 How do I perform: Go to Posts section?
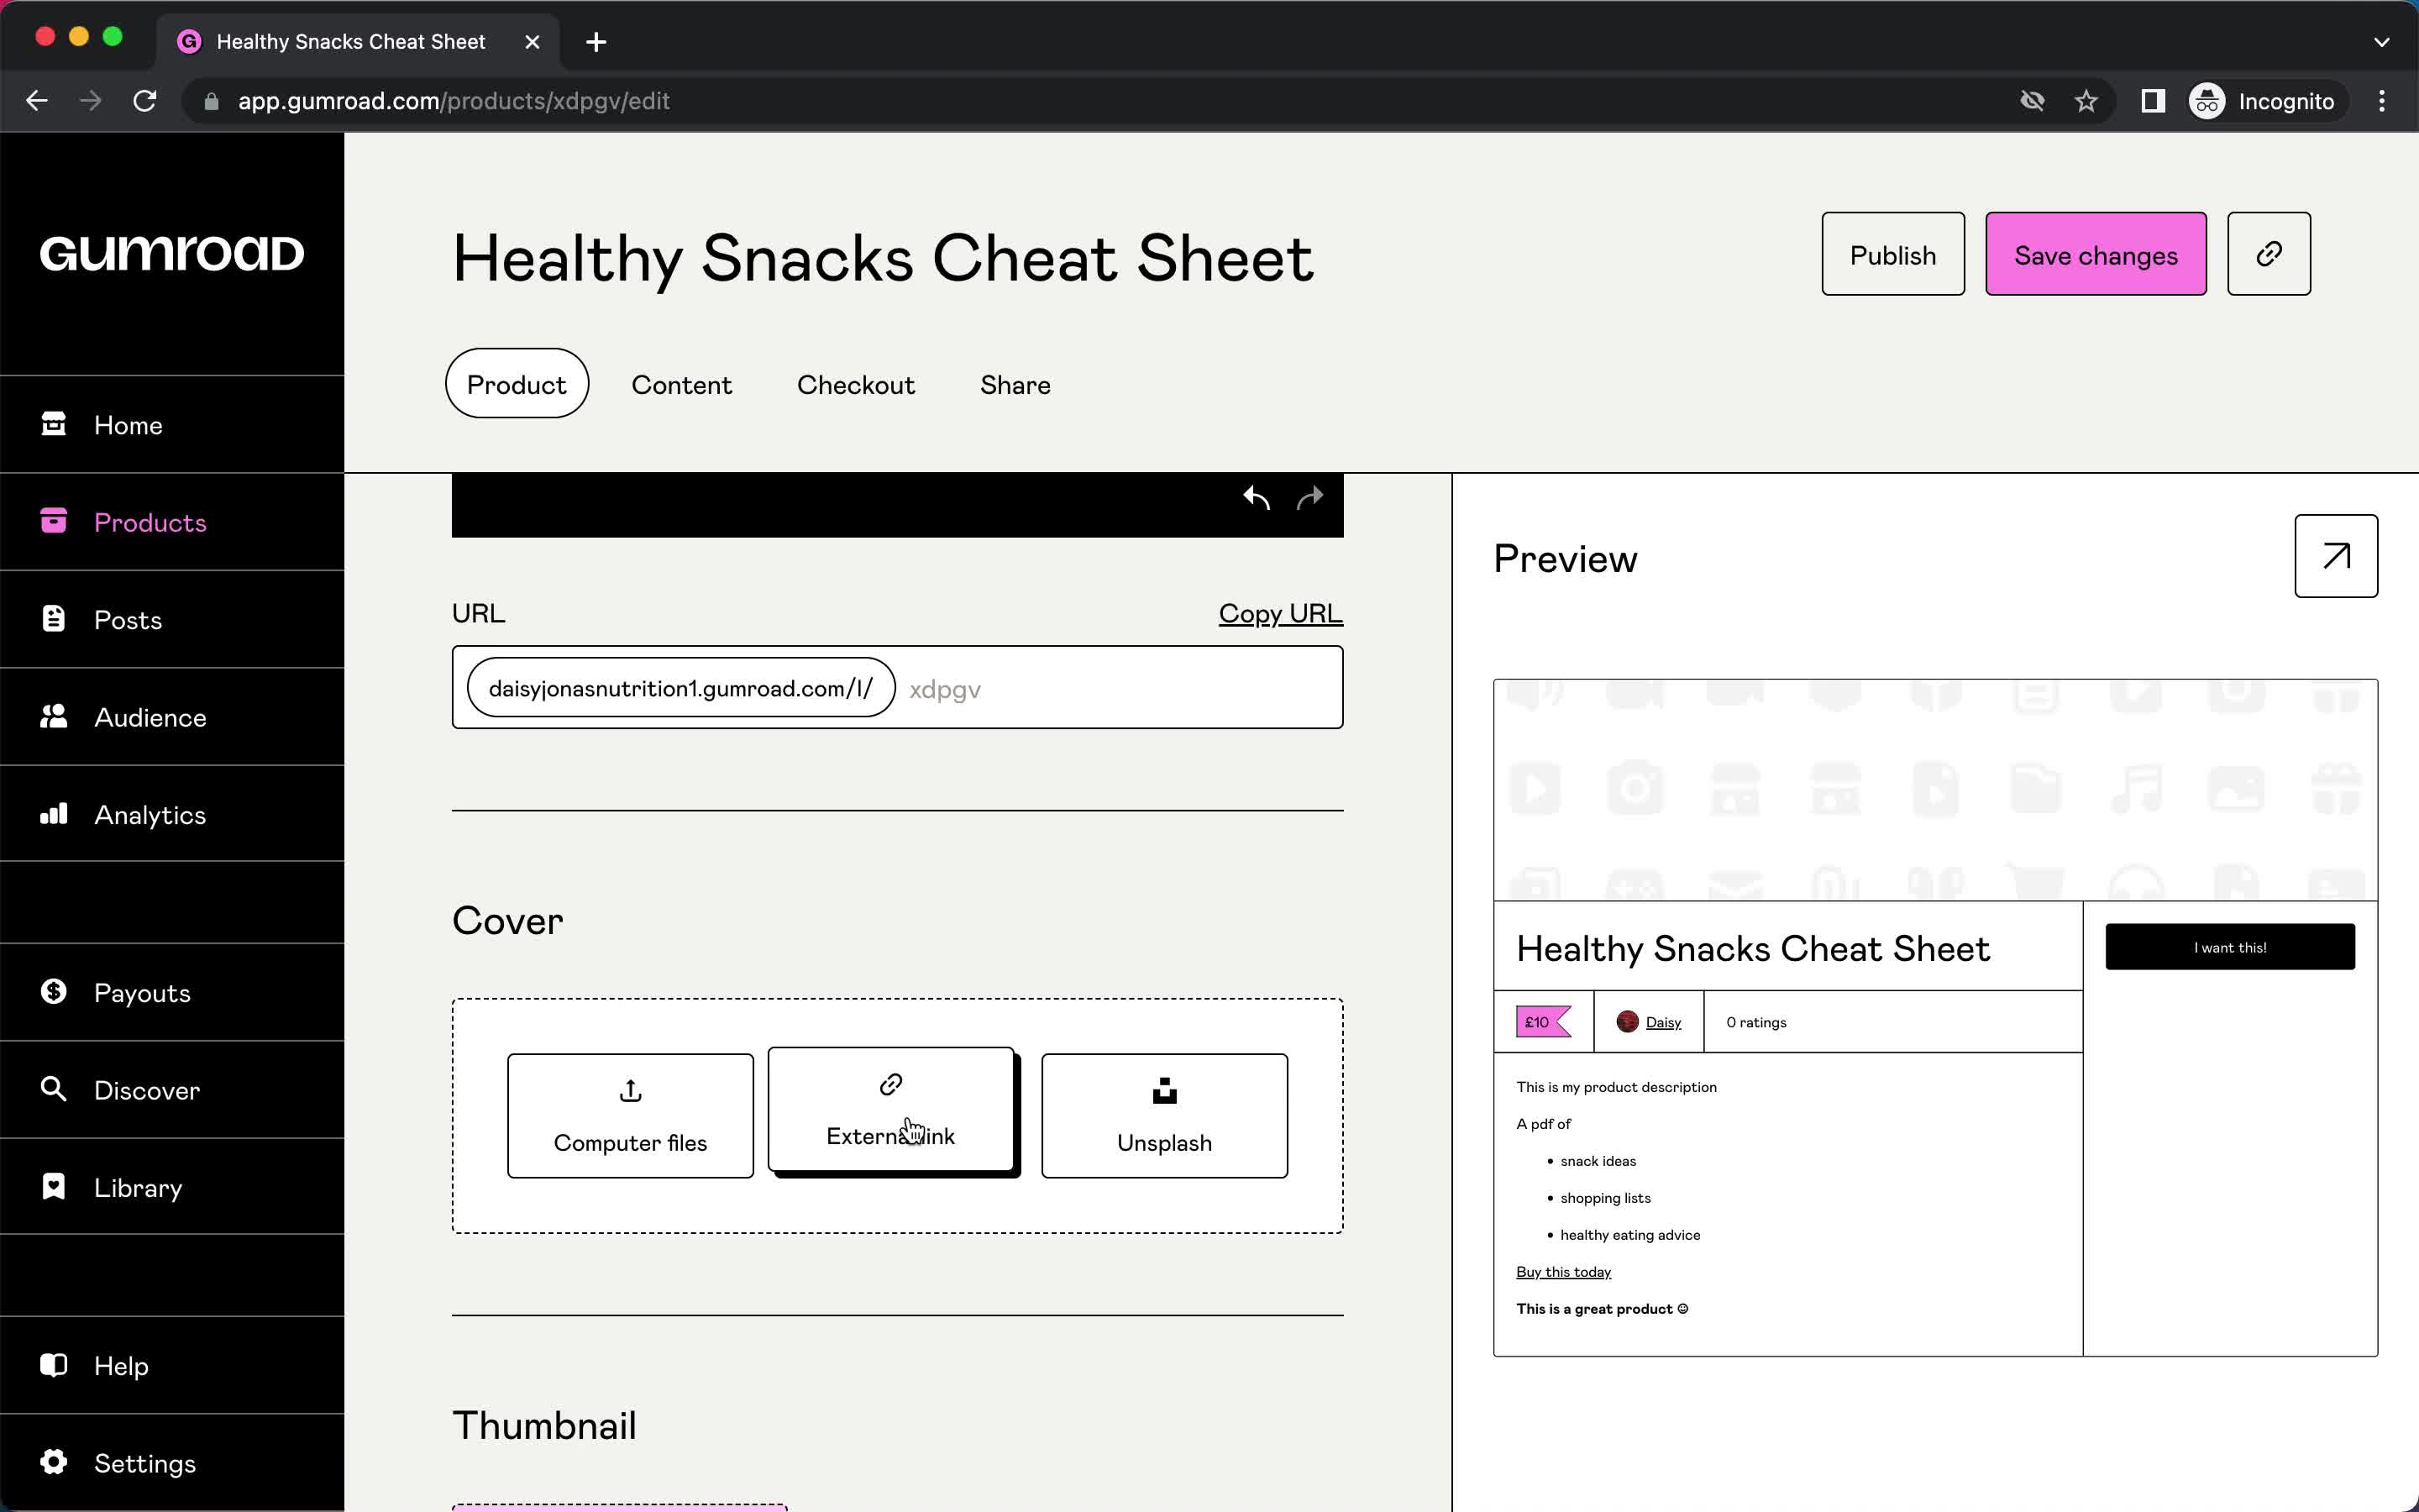pos(172,619)
